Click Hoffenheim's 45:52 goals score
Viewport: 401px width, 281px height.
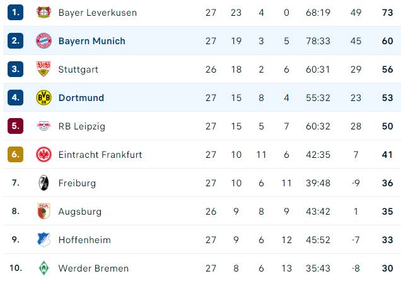[x=318, y=240]
